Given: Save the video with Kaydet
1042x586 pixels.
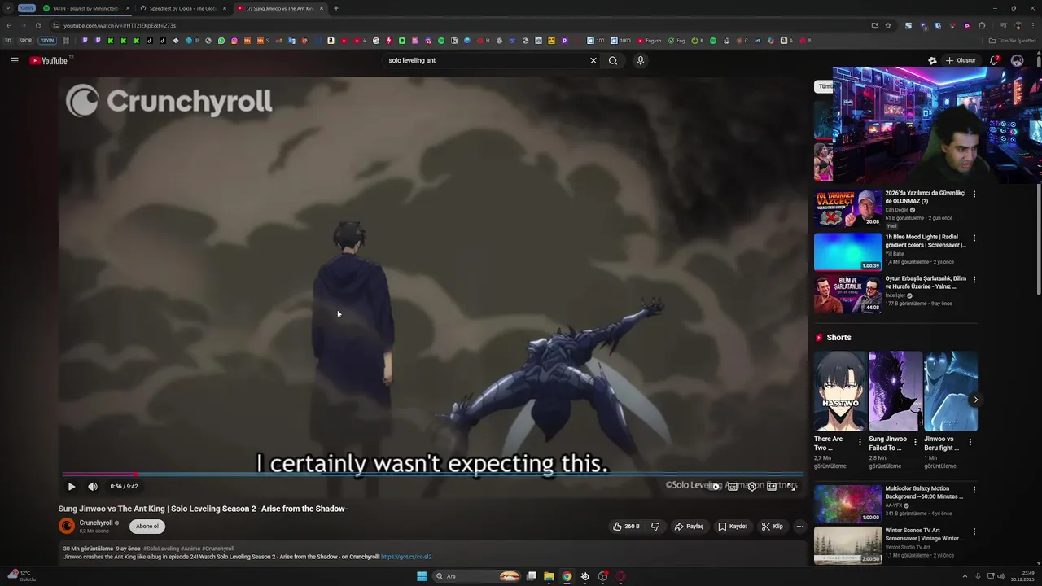Looking at the screenshot, I should click(733, 527).
